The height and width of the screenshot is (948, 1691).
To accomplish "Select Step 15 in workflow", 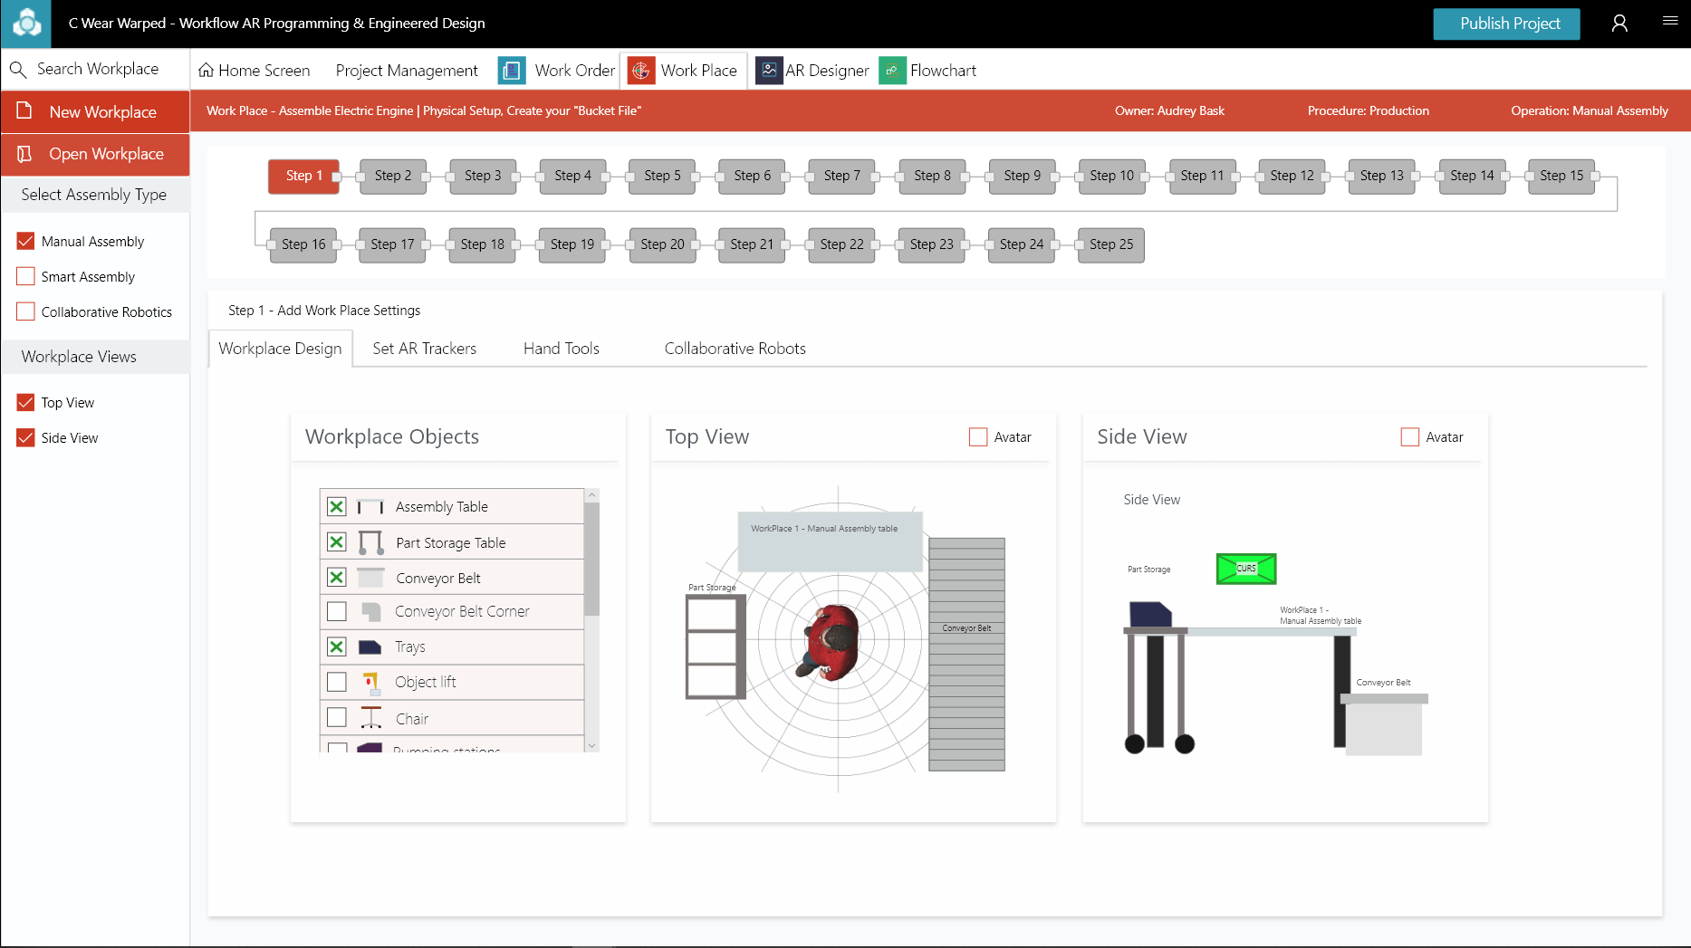I will click(x=1561, y=176).
